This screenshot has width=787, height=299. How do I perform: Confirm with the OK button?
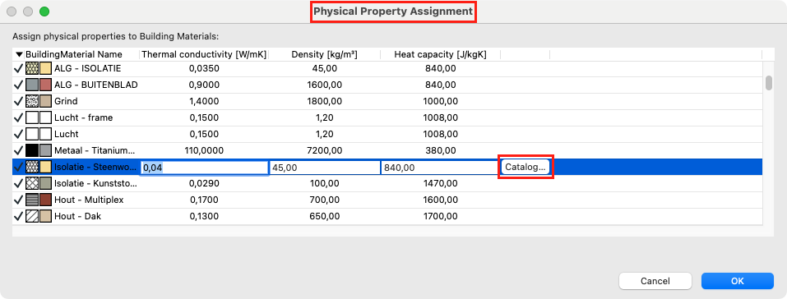[738, 281]
